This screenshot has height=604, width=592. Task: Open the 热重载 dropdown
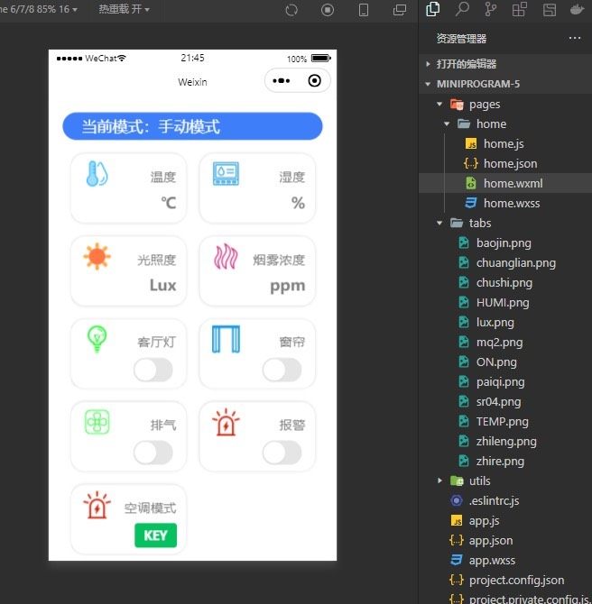(124, 10)
